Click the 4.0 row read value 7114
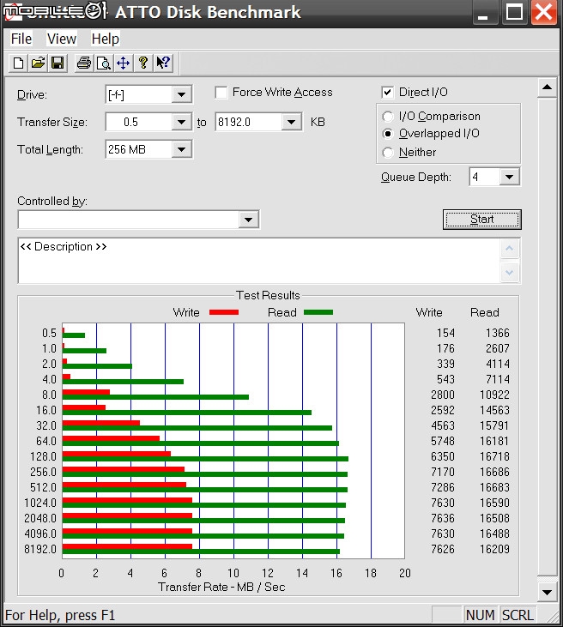The width and height of the screenshot is (563, 627). click(x=498, y=379)
